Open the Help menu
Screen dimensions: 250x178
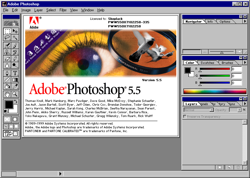click(101, 10)
